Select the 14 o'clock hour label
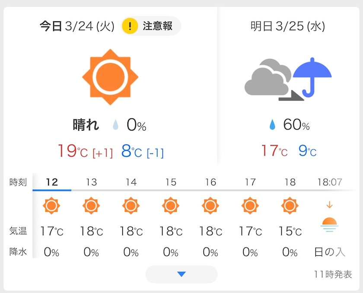The width and height of the screenshot is (363, 293). [x=131, y=182]
